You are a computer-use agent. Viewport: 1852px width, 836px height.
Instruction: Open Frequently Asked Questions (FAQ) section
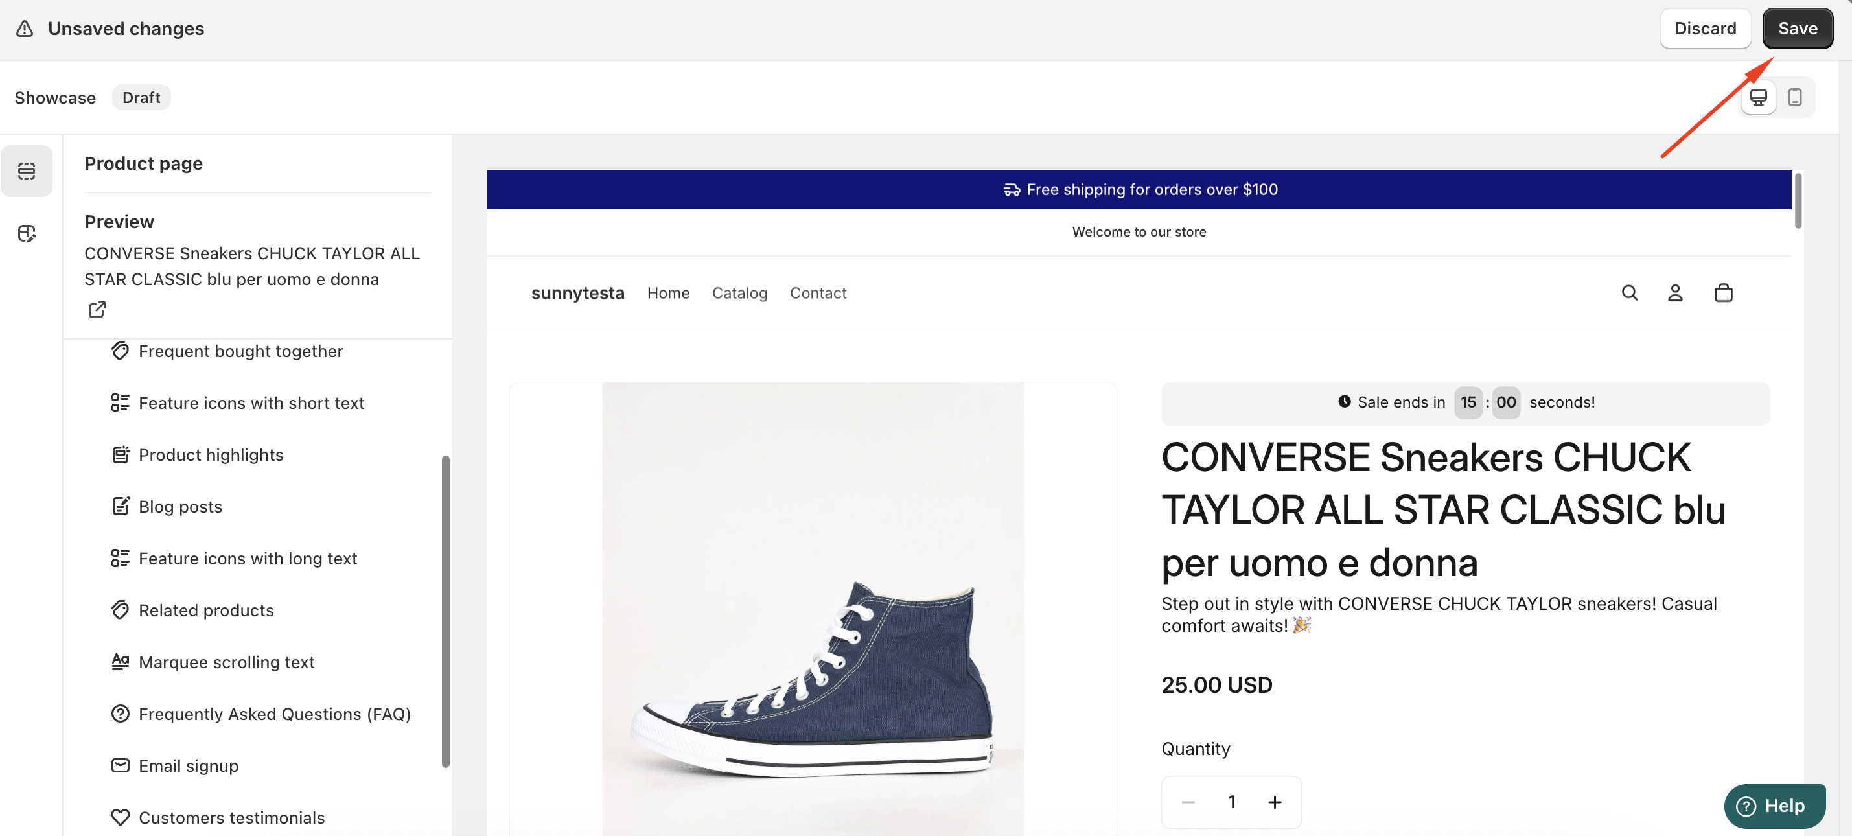tap(274, 714)
